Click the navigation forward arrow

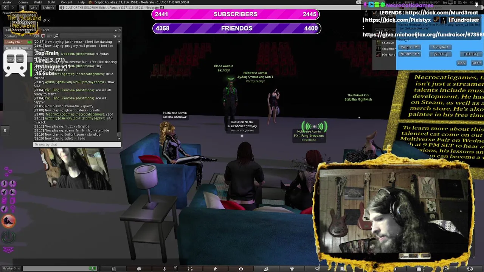tap(13, 8)
